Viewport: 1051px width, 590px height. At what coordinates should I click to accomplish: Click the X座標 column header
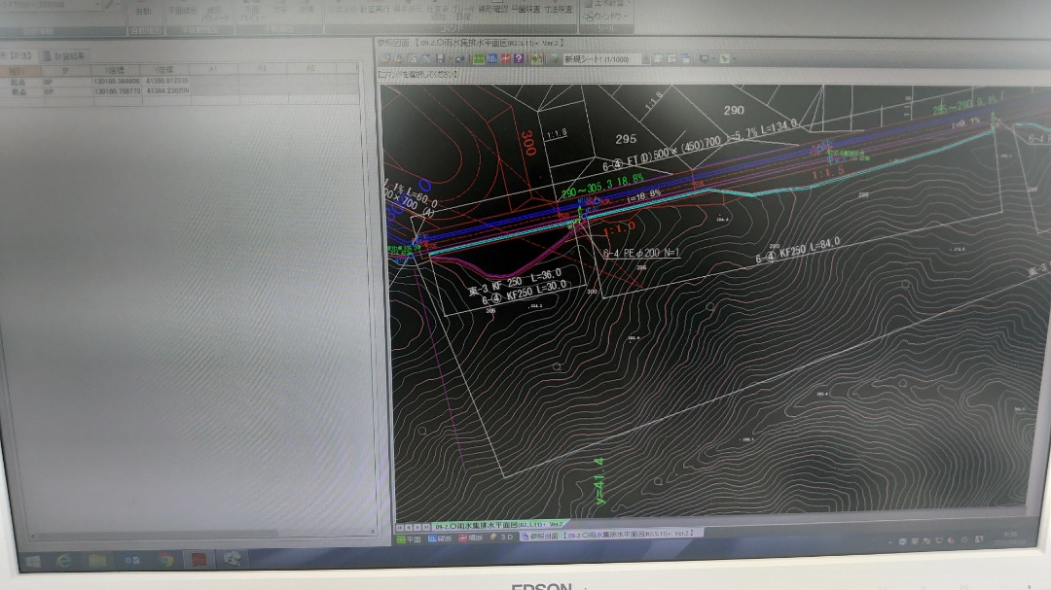pos(115,70)
